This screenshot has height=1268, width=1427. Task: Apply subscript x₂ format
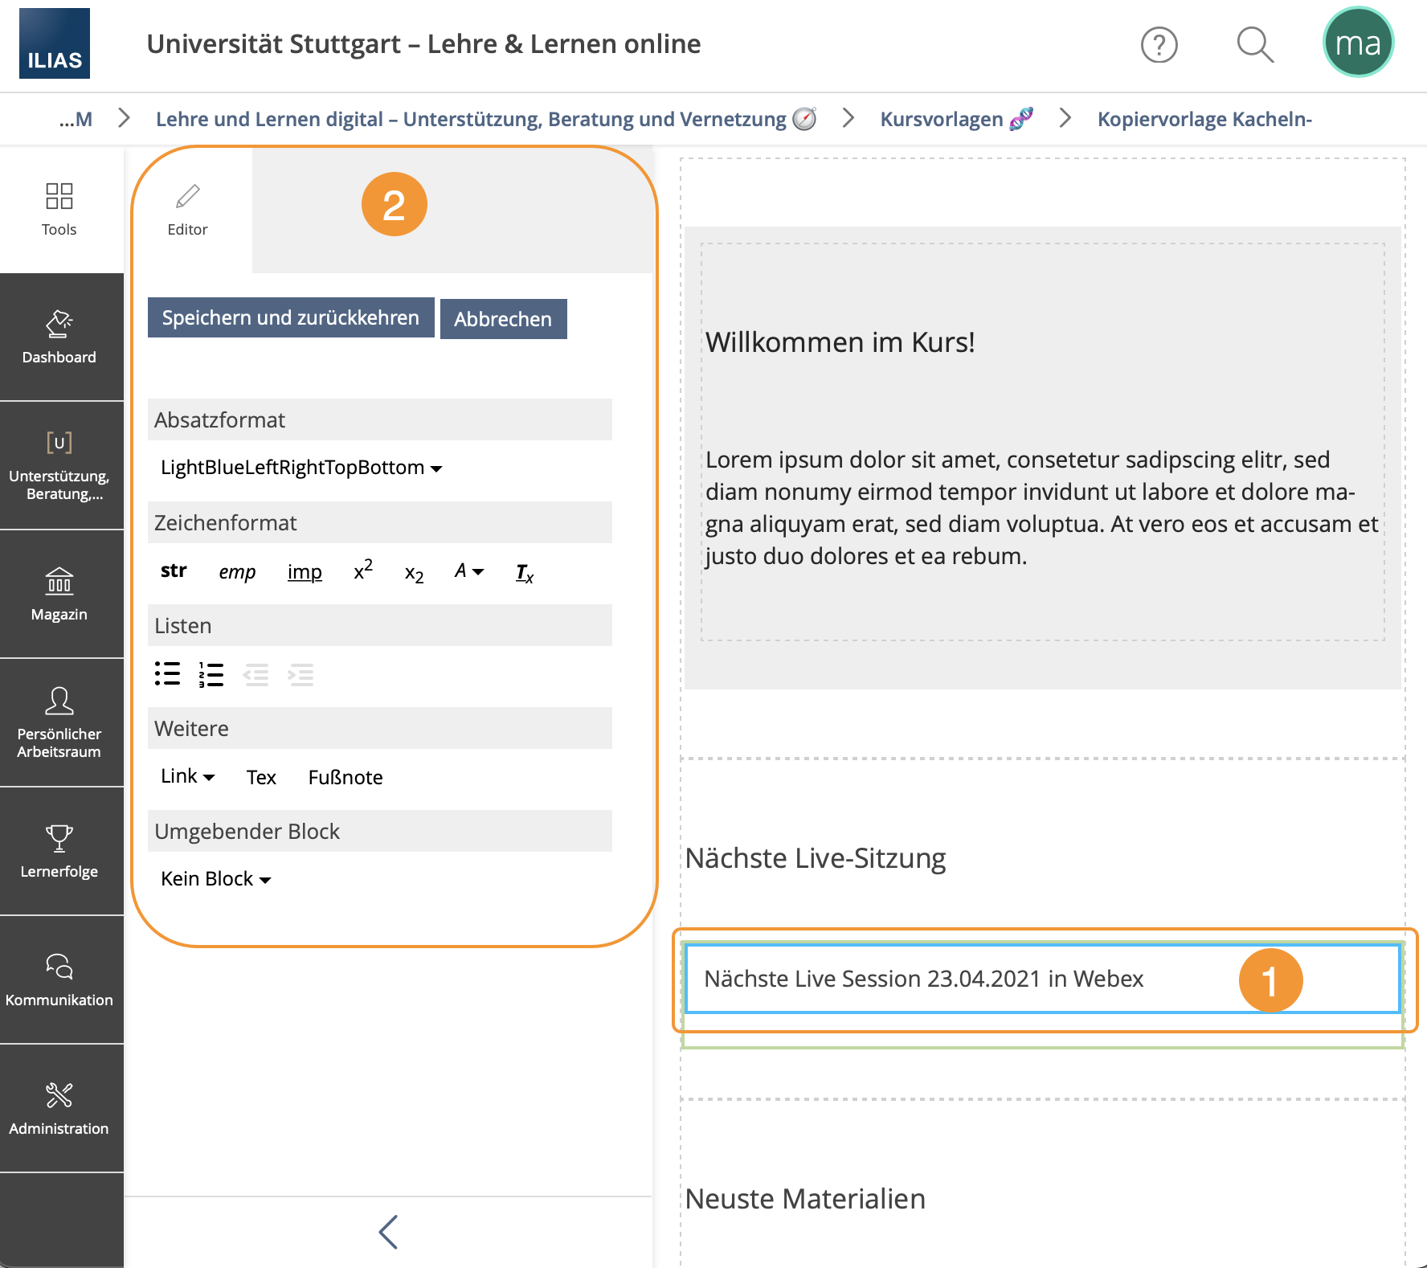coord(414,573)
